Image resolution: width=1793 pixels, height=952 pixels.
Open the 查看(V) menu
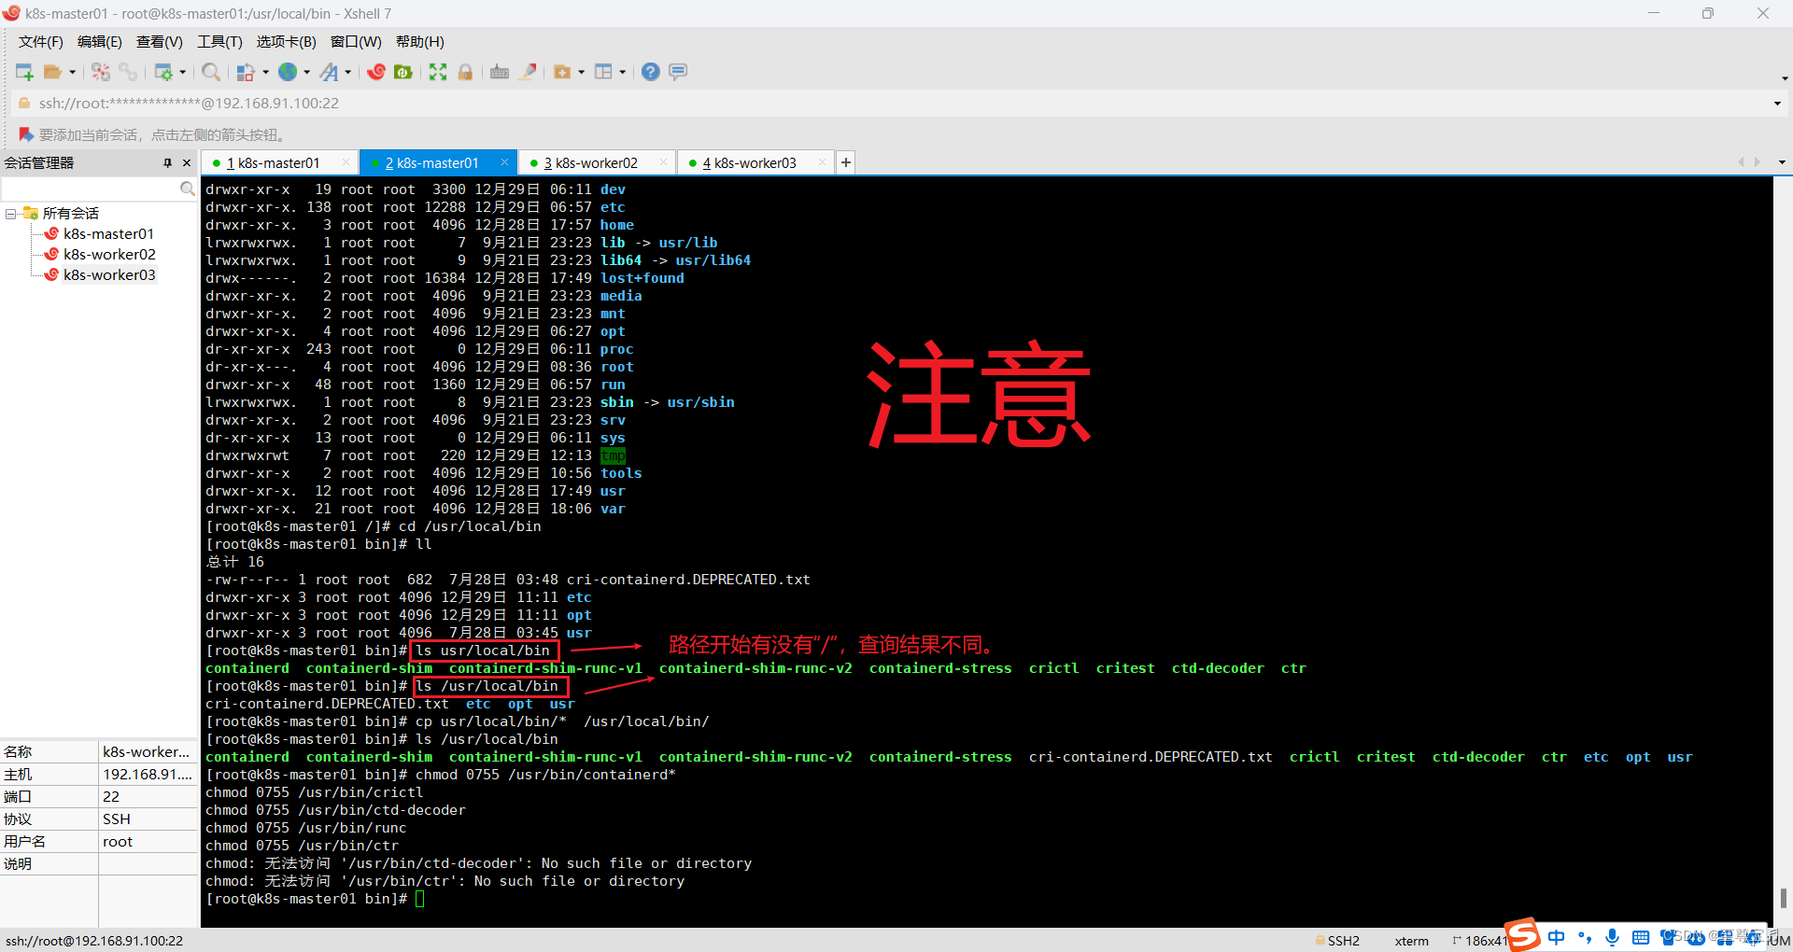click(x=160, y=42)
